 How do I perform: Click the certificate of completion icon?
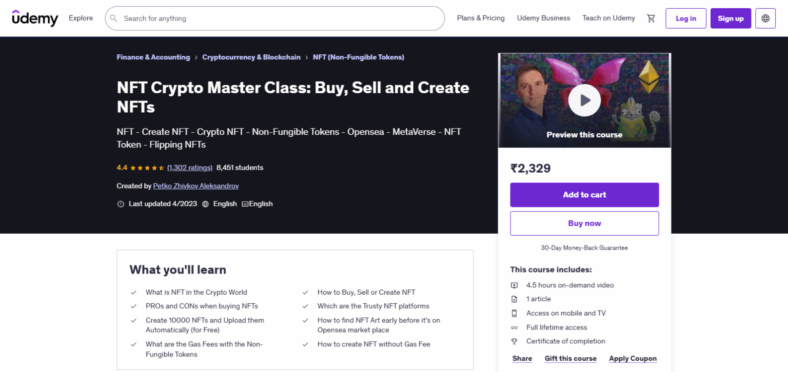pos(515,341)
